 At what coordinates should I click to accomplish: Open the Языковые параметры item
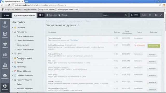coord(25,89)
